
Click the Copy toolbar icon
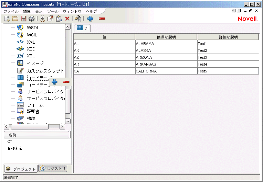click(x=50, y=19)
